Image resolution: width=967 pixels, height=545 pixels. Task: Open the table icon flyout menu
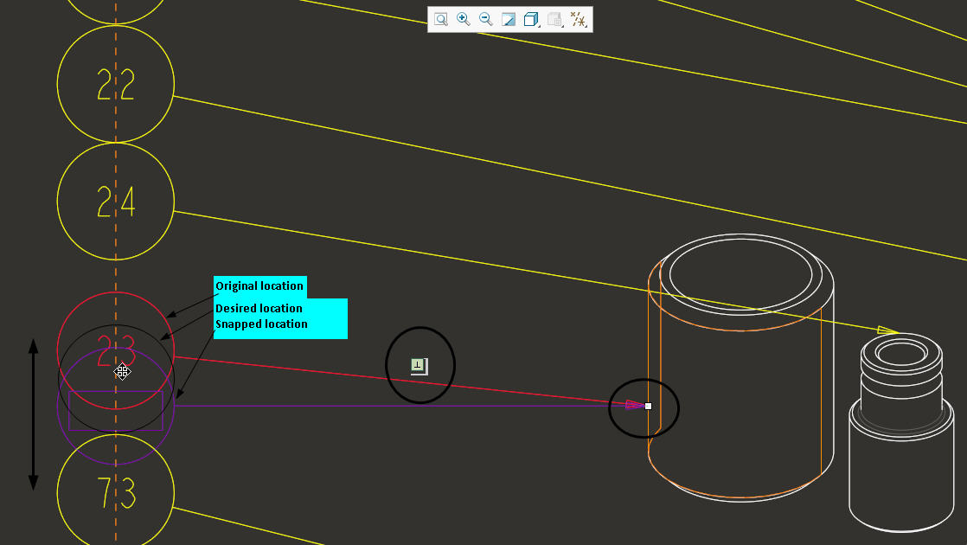tap(563, 26)
